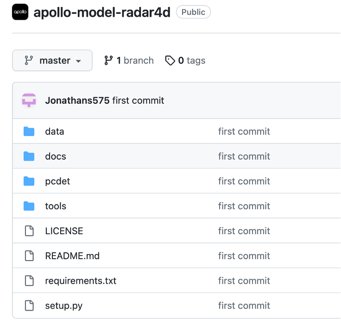Click the Apollo organization logo avatar
This screenshot has width=341, height=324.
click(20, 12)
